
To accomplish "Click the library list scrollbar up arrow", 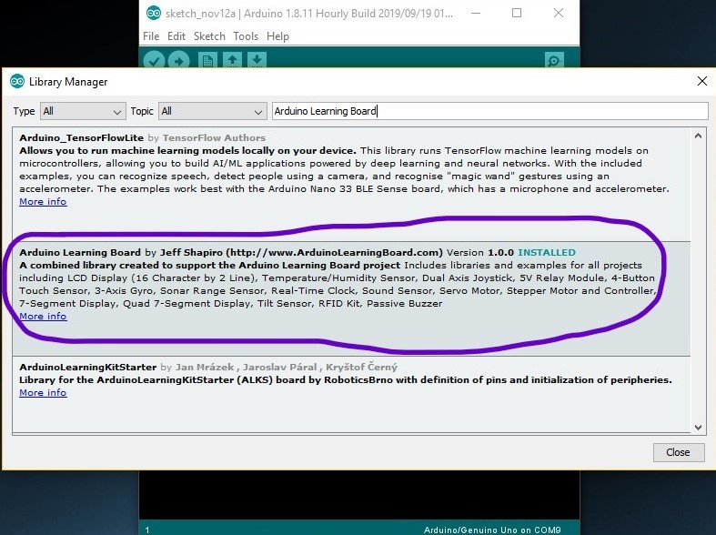I will [x=698, y=136].
